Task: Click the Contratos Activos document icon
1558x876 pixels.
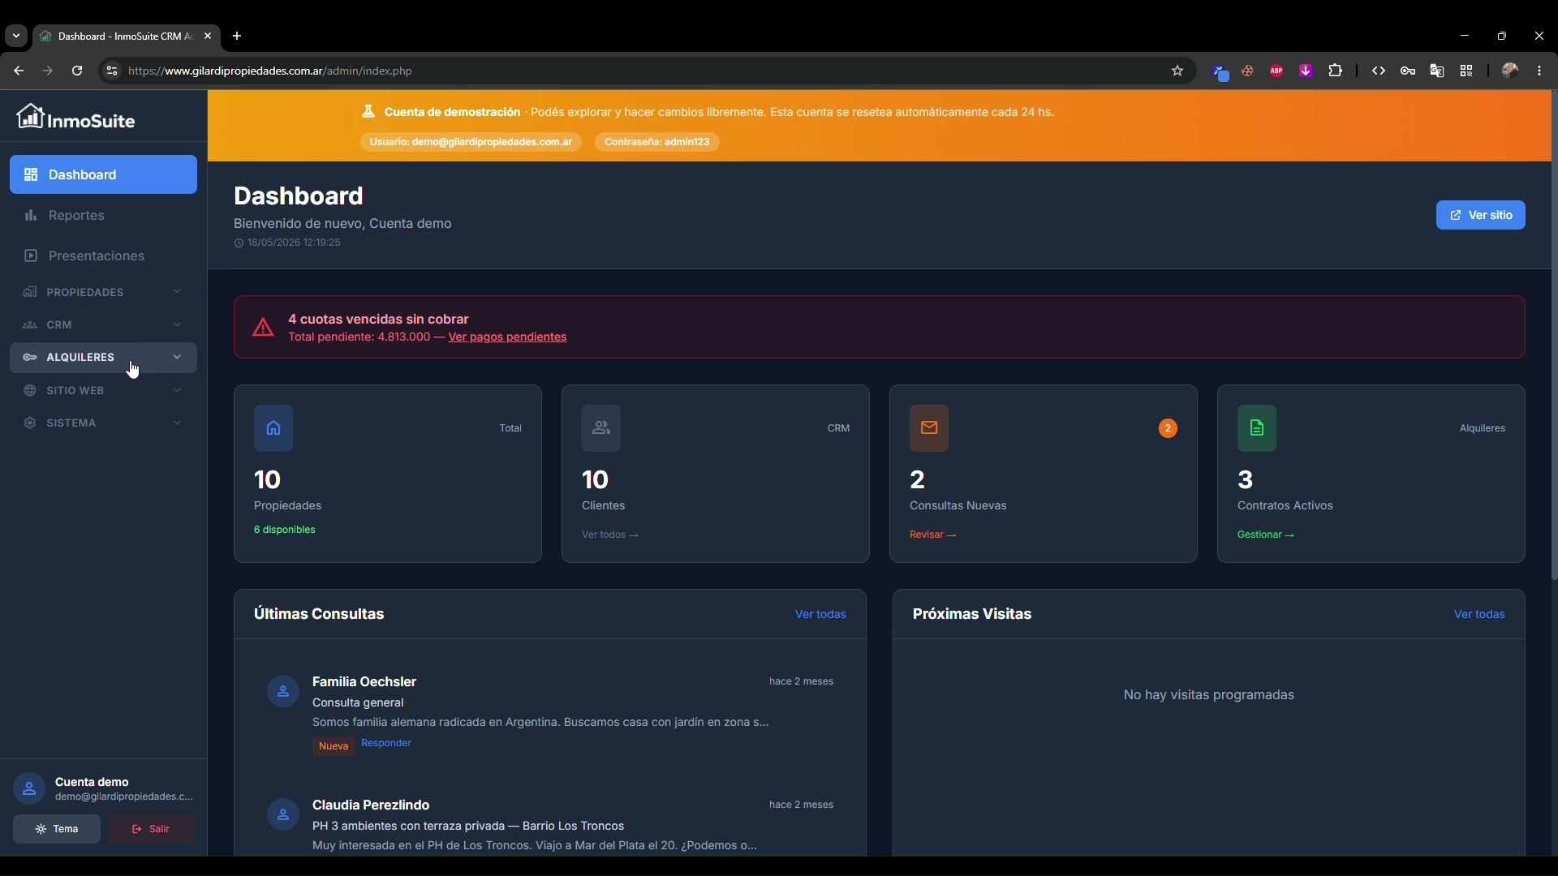Action: (x=1257, y=428)
